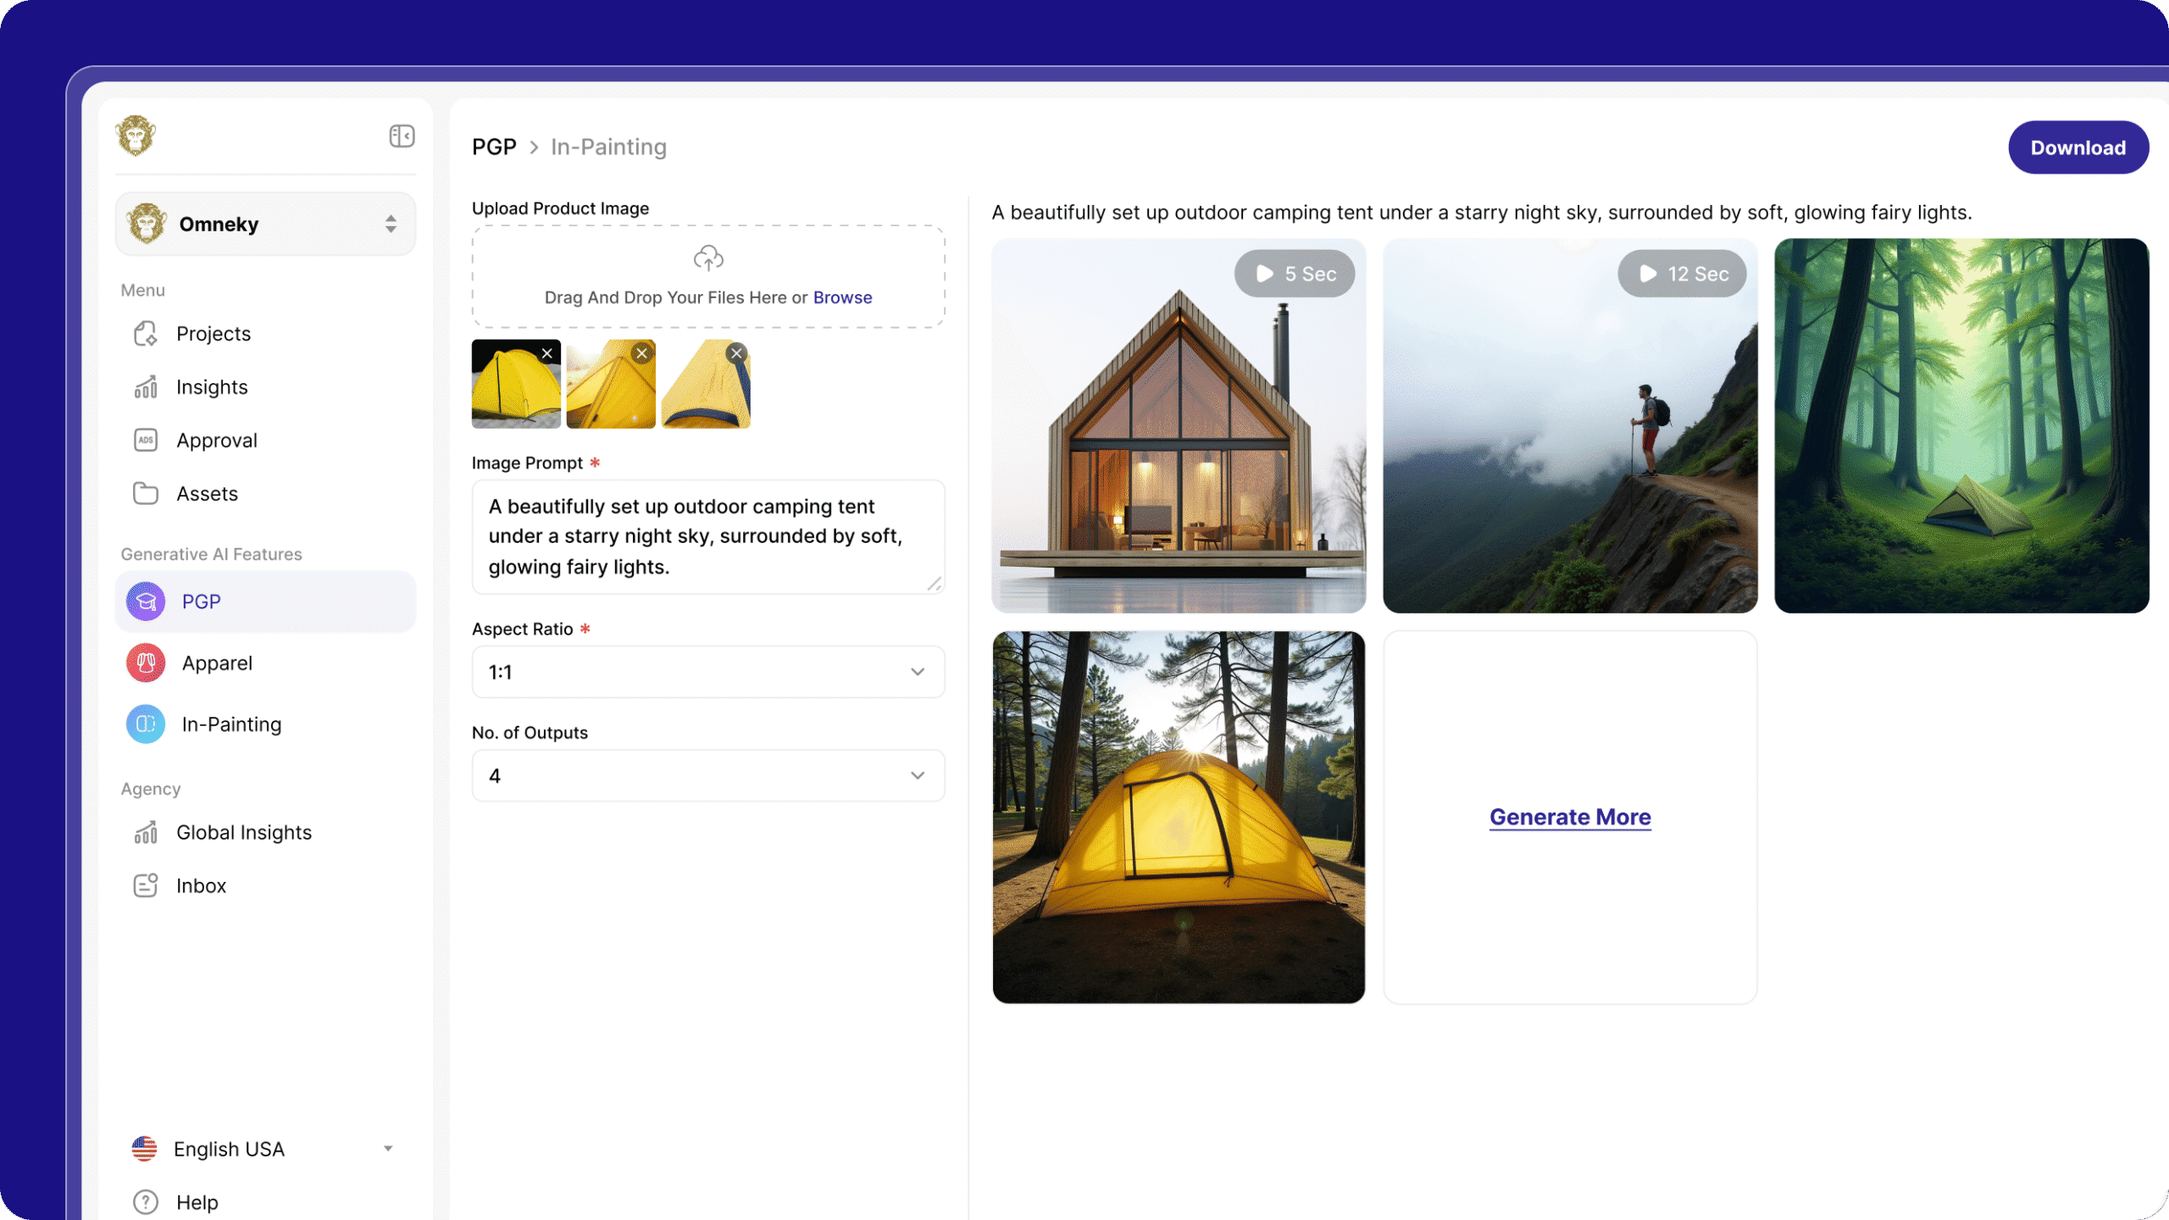
Task: Open the Insights page
Action: coord(212,387)
